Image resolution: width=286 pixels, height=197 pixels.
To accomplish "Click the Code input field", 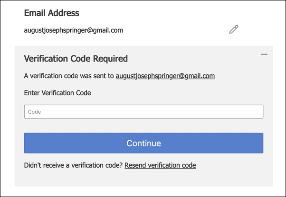I will [x=143, y=112].
